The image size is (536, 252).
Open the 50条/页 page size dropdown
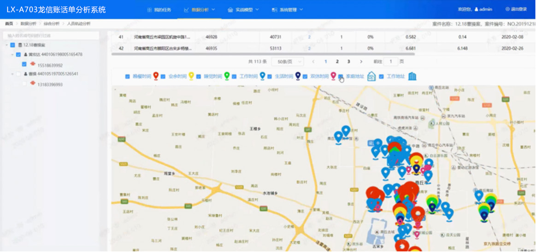point(287,62)
